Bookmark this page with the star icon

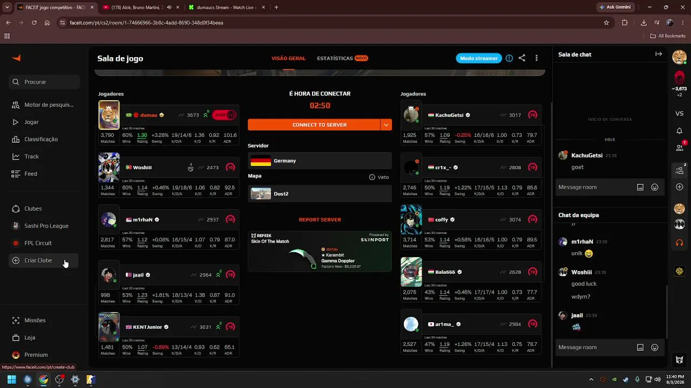(606, 23)
